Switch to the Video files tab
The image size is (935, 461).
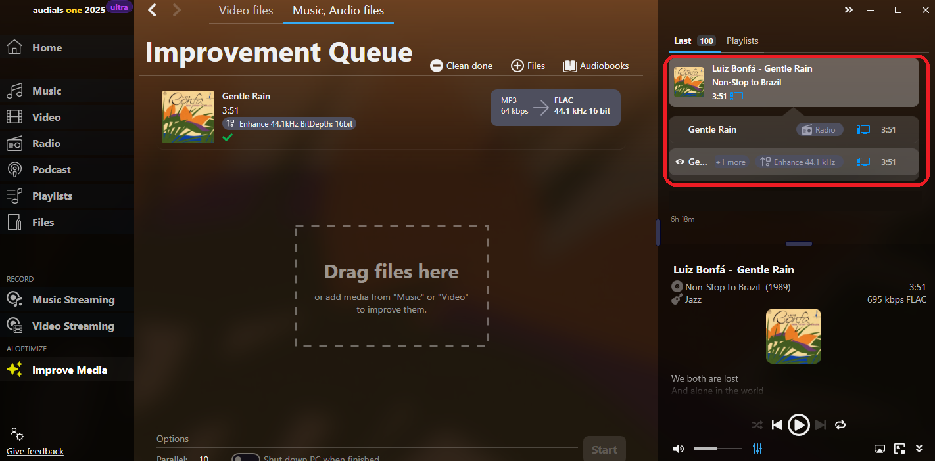coord(245,11)
